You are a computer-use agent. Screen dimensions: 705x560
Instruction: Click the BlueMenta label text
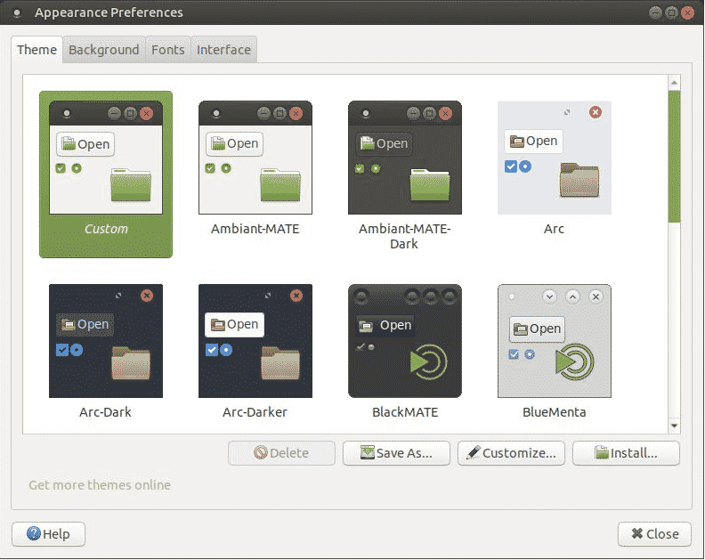pos(555,412)
